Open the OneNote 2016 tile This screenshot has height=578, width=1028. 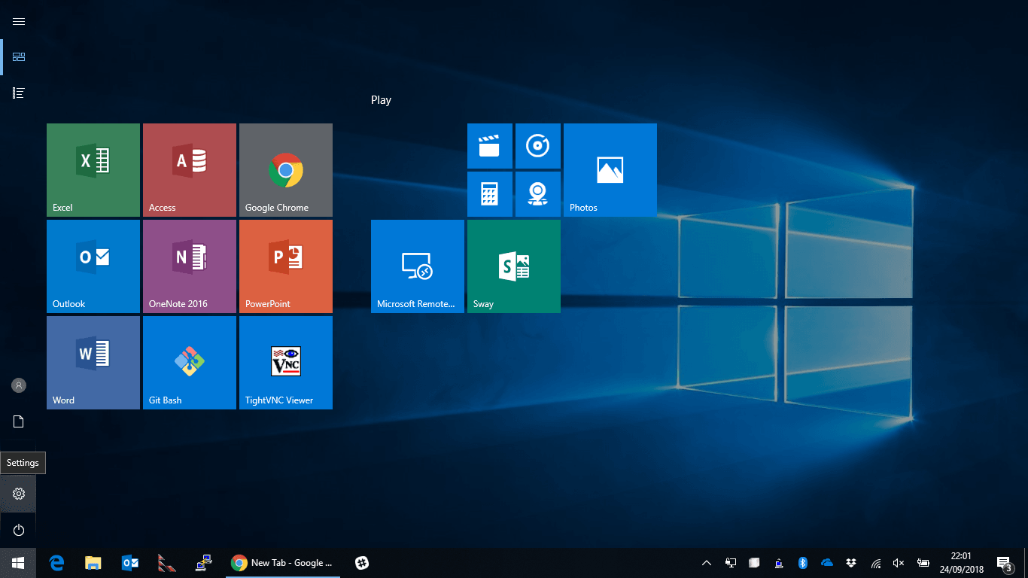(190, 266)
